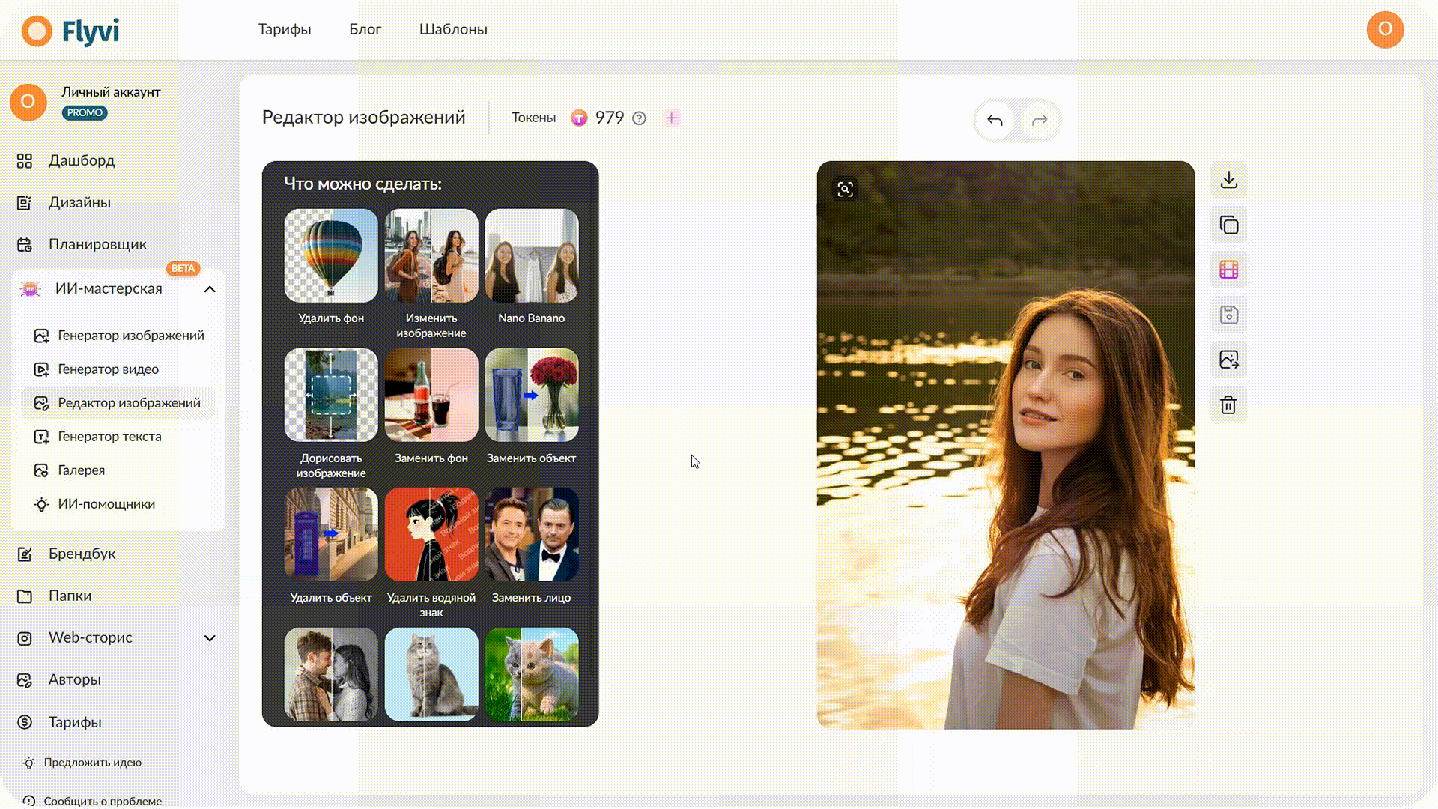Click Шаблоны in the top navigation
The height and width of the screenshot is (809, 1438).
453,29
